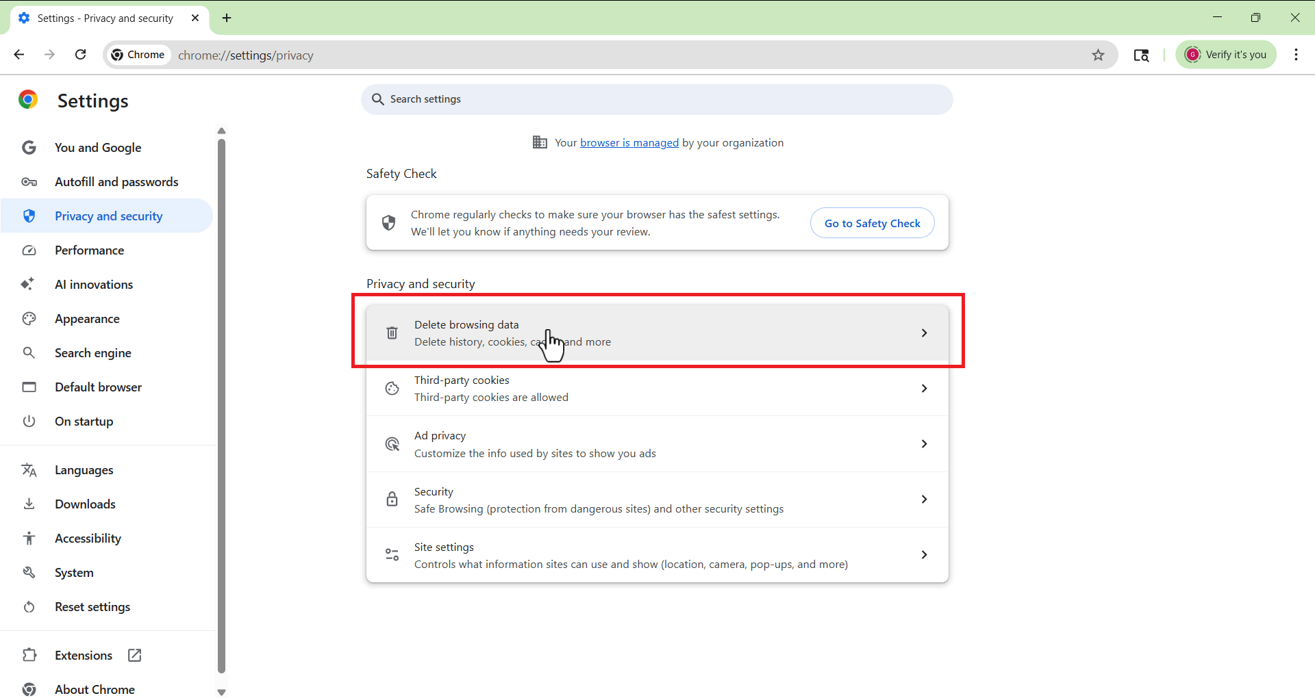Viewport: 1315px width, 698px height.
Task: Click the Security lock icon
Action: tap(392, 500)
